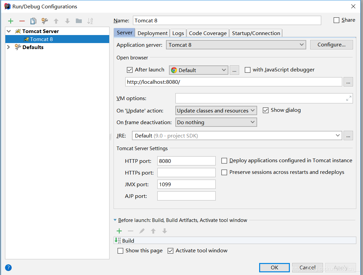
Task: Click the help question mark icon
Action: 8,268
